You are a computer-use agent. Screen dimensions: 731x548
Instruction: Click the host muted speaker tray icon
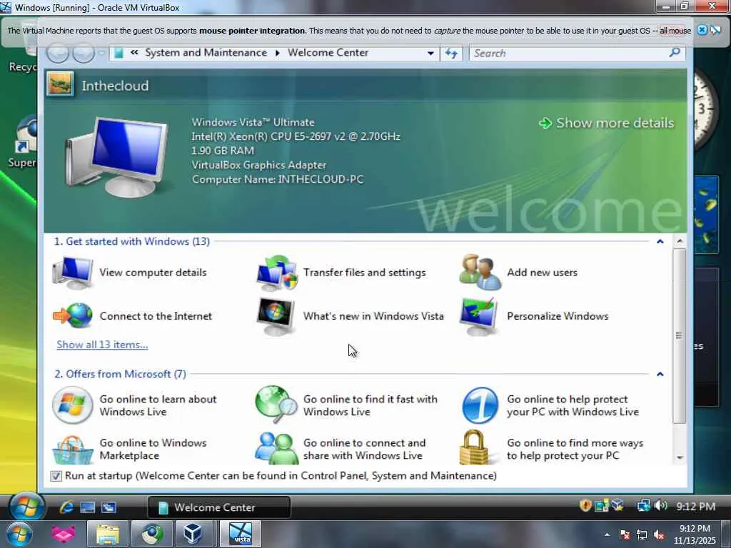click(659, 535)
